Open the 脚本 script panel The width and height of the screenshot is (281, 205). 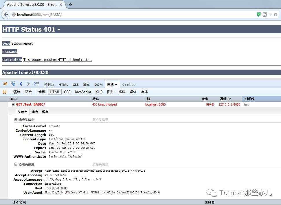click(x=86, y=85)
